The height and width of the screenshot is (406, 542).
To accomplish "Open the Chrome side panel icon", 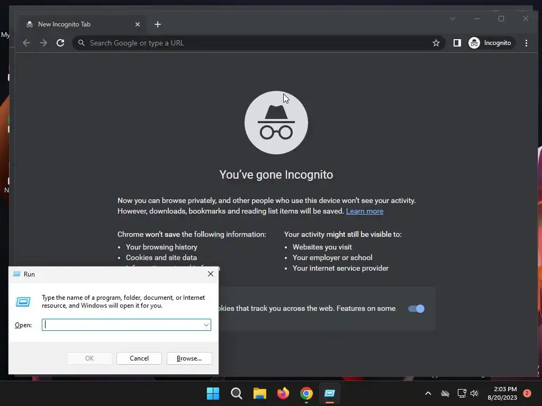I will [457, 43].
